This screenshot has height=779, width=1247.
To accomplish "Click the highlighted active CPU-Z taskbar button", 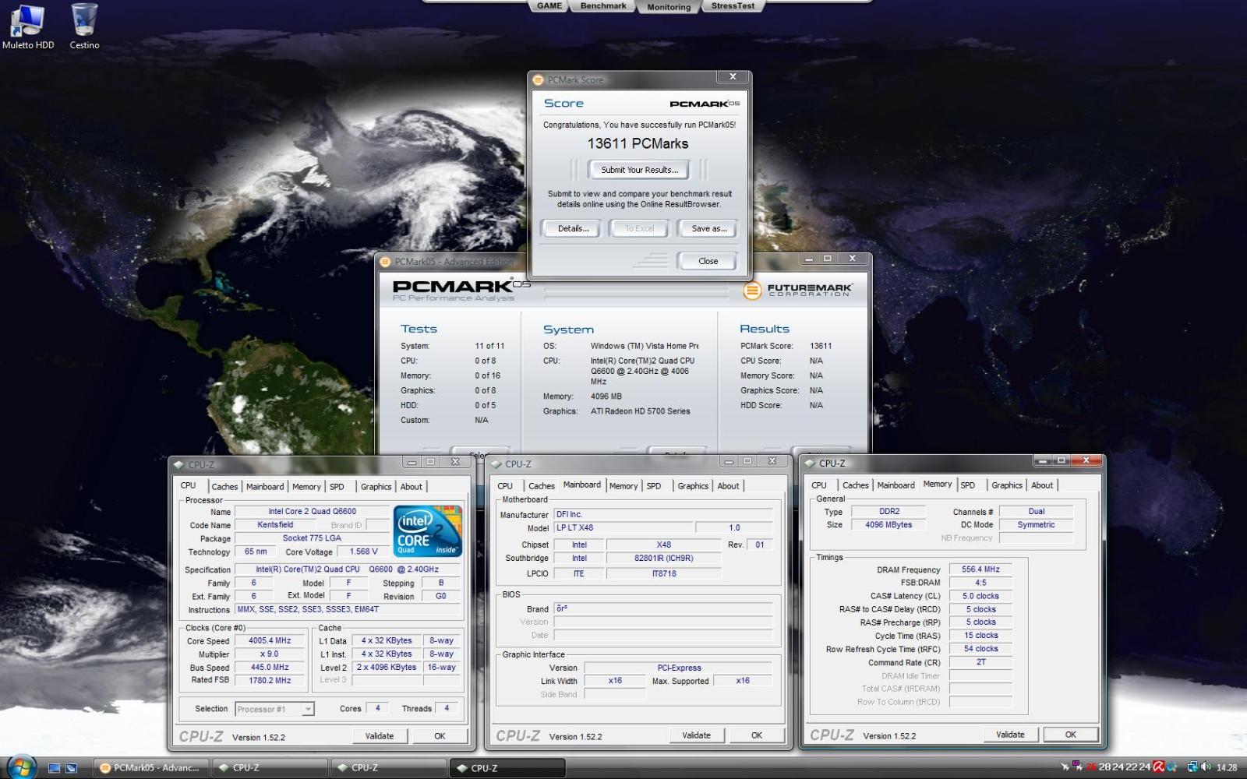I will click(508, 768).
